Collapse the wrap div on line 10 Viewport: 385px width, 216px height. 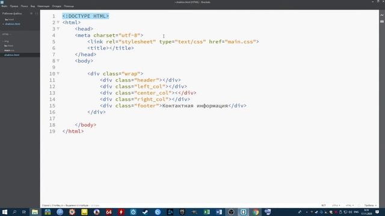(58, 73)
